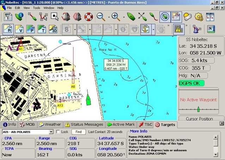The width and height of the screenshot is (225, 160).
Task: Close the bottom Targets panel
Action: coord(222,123)
